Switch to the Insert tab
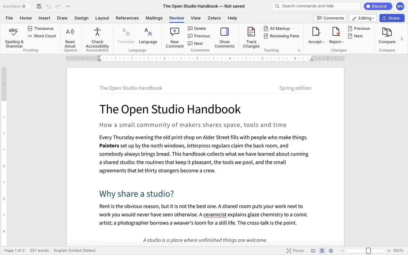Screen dimensions: 408x255 [x=44, y=18]
